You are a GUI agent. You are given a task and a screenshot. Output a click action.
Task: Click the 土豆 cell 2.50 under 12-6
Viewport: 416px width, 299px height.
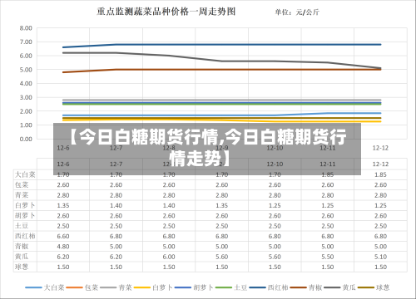(63, 226)
